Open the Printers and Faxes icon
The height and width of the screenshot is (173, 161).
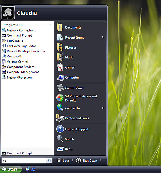point(60,118)
